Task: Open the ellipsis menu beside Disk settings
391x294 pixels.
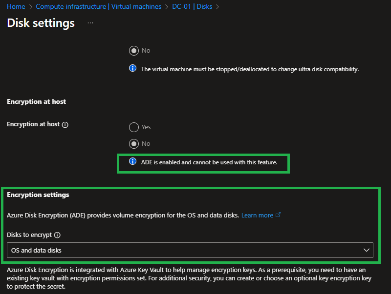Action: point(90,23)
